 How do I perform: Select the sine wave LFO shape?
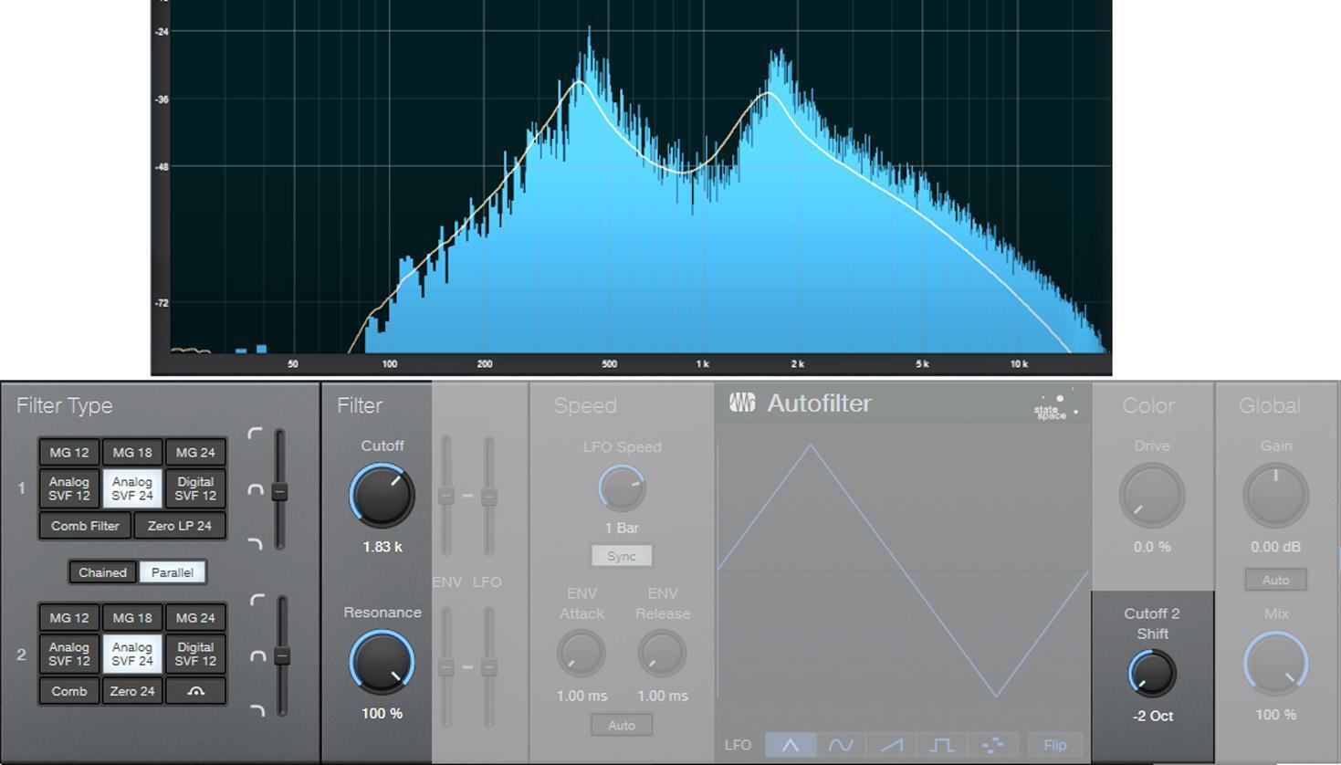point(840,745)
